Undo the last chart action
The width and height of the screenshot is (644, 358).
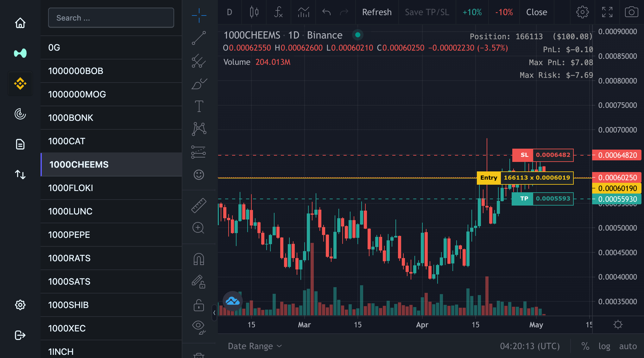click(326, 12)
